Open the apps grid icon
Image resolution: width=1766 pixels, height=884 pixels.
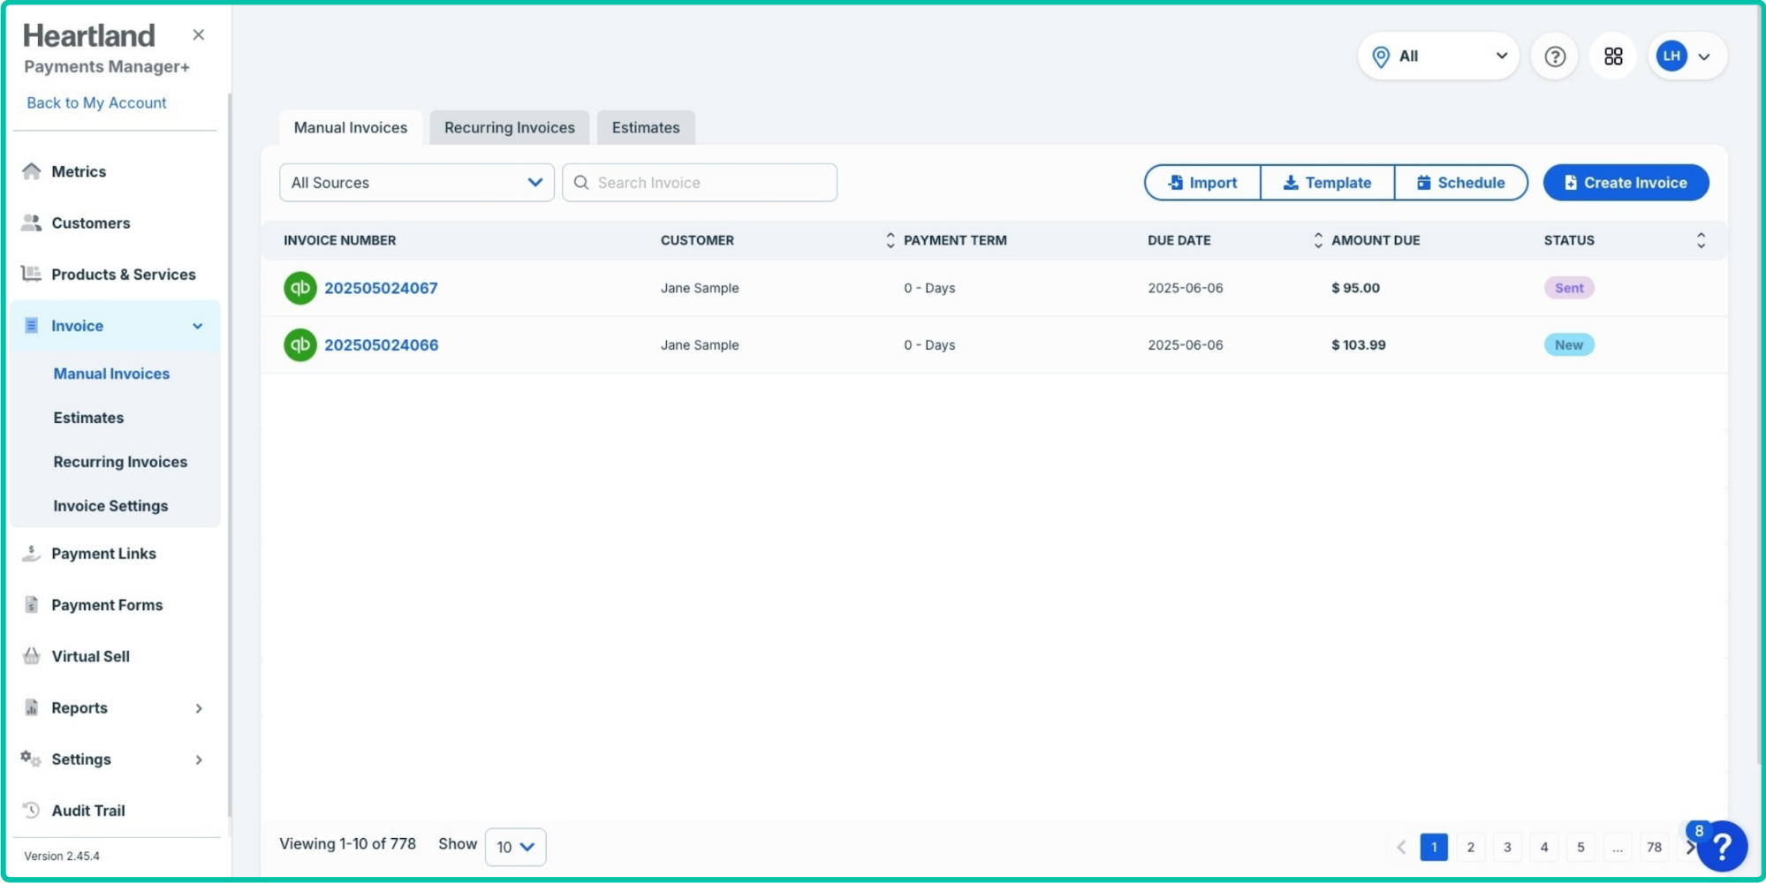pos(1613,57)
